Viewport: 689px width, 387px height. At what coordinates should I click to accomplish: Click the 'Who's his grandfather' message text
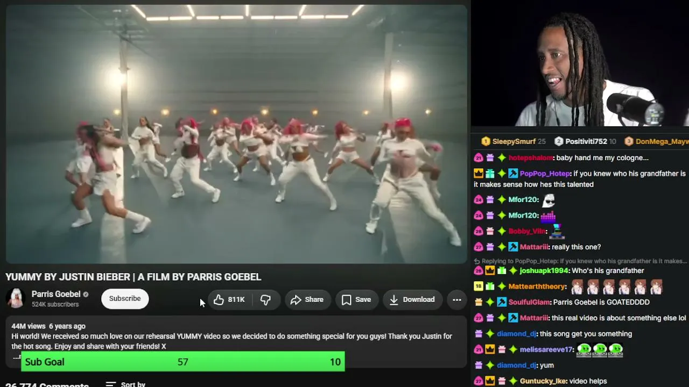tap(608, 271)
